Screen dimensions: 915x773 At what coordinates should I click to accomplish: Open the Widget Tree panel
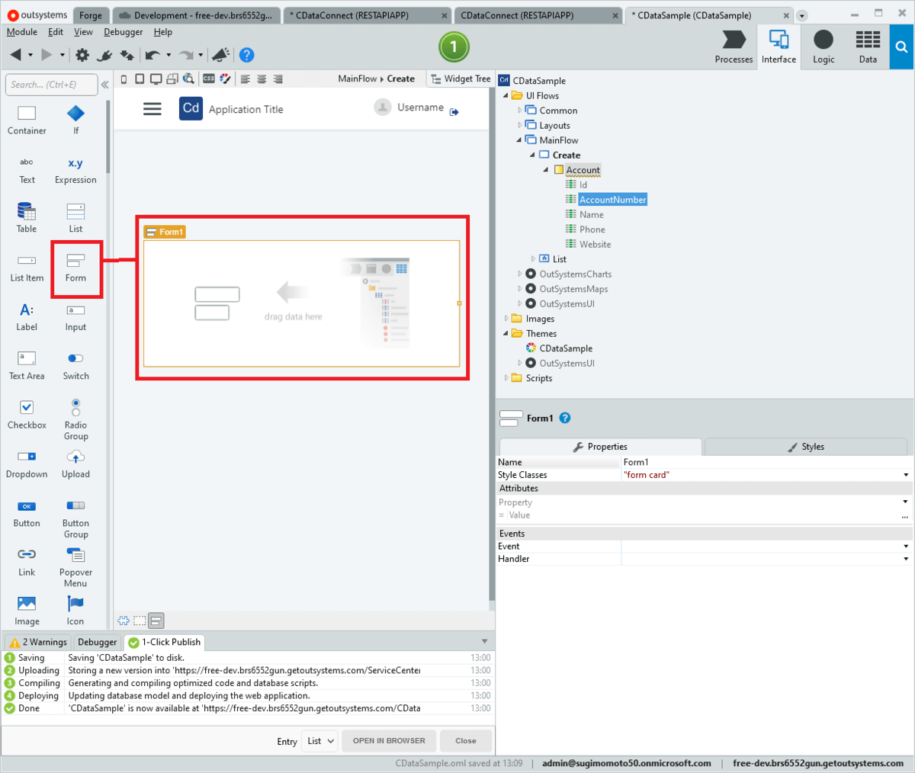[461, 79]
